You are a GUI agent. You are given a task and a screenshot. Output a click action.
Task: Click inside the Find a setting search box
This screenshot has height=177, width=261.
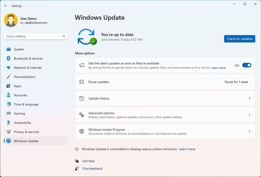tap(36, 36)
